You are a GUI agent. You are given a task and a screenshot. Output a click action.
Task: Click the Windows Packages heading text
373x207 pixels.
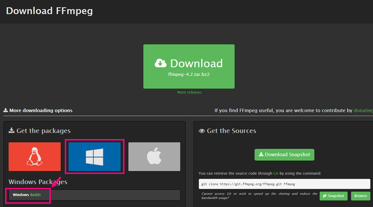38,182
